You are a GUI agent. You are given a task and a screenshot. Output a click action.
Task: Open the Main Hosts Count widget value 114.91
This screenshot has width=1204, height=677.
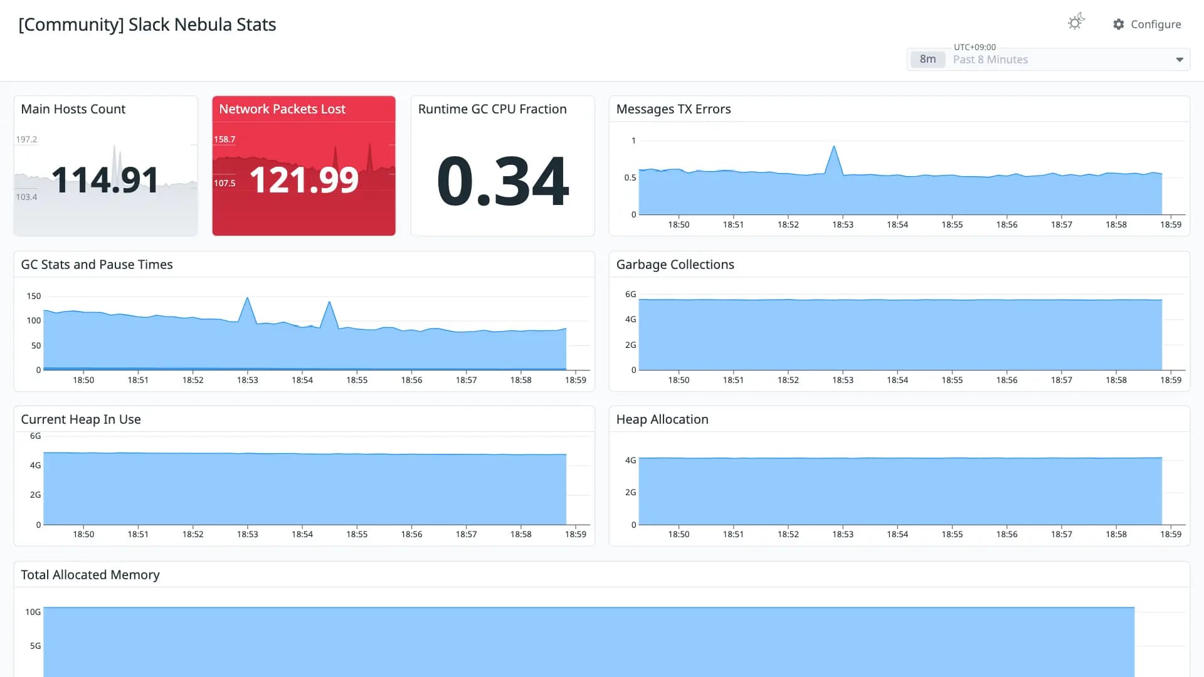(x=105, y=180)
